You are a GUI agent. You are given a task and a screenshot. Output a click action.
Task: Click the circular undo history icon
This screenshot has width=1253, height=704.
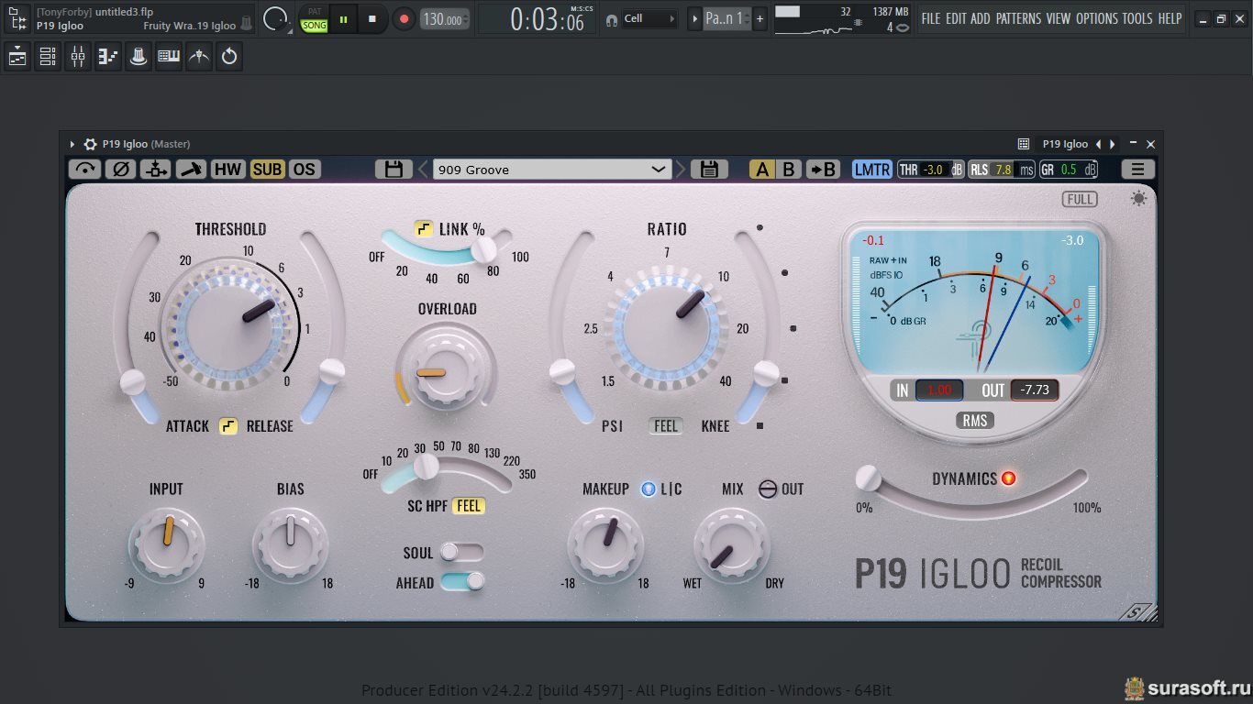coord(229,57)
